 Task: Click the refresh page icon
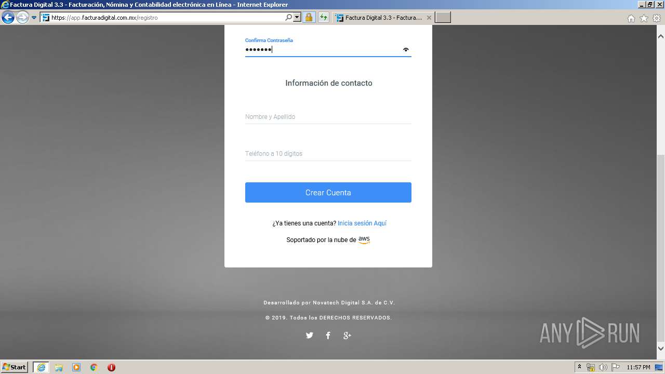[324, 18]
